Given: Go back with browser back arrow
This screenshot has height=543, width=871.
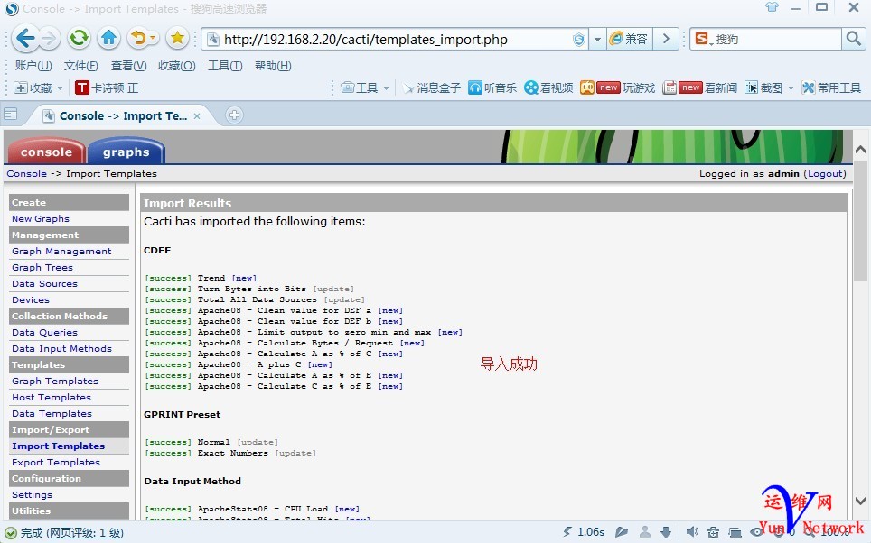Looking at the screenshot, I should pos(25,39).
